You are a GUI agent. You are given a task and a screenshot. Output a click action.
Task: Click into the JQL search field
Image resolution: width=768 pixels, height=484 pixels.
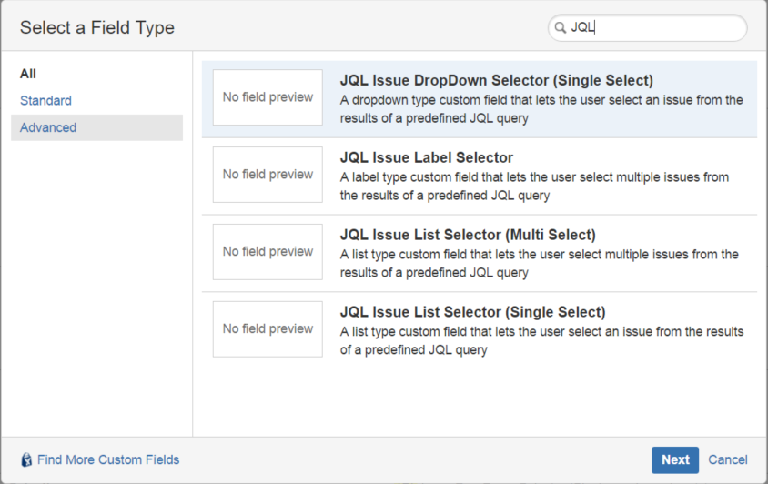click(x=655, y=28)
